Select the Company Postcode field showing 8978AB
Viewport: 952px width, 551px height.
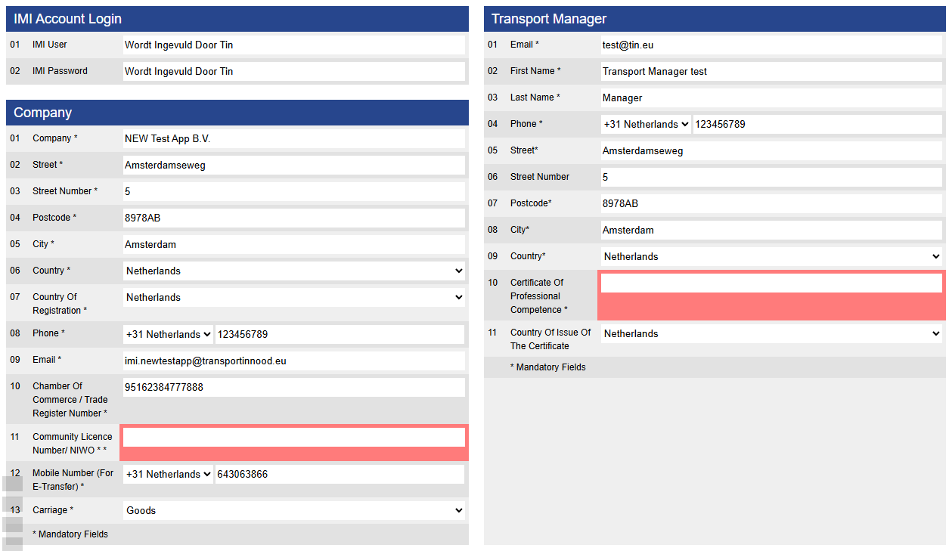coord(293,218)
